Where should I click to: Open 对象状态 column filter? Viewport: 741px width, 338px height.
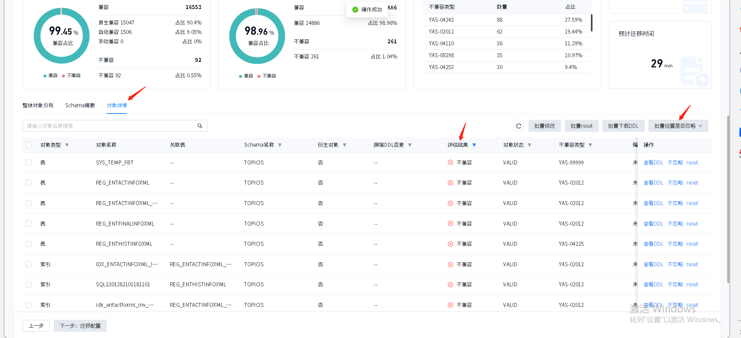point(529,145)
